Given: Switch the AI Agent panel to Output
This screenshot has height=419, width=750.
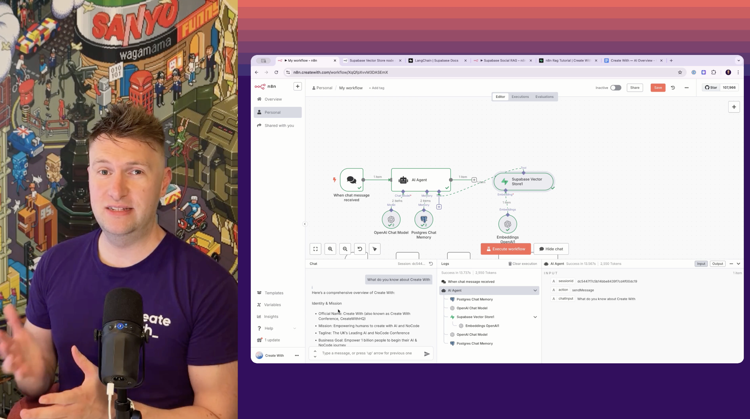Looking at the screenshot, I should click(717, 263).
